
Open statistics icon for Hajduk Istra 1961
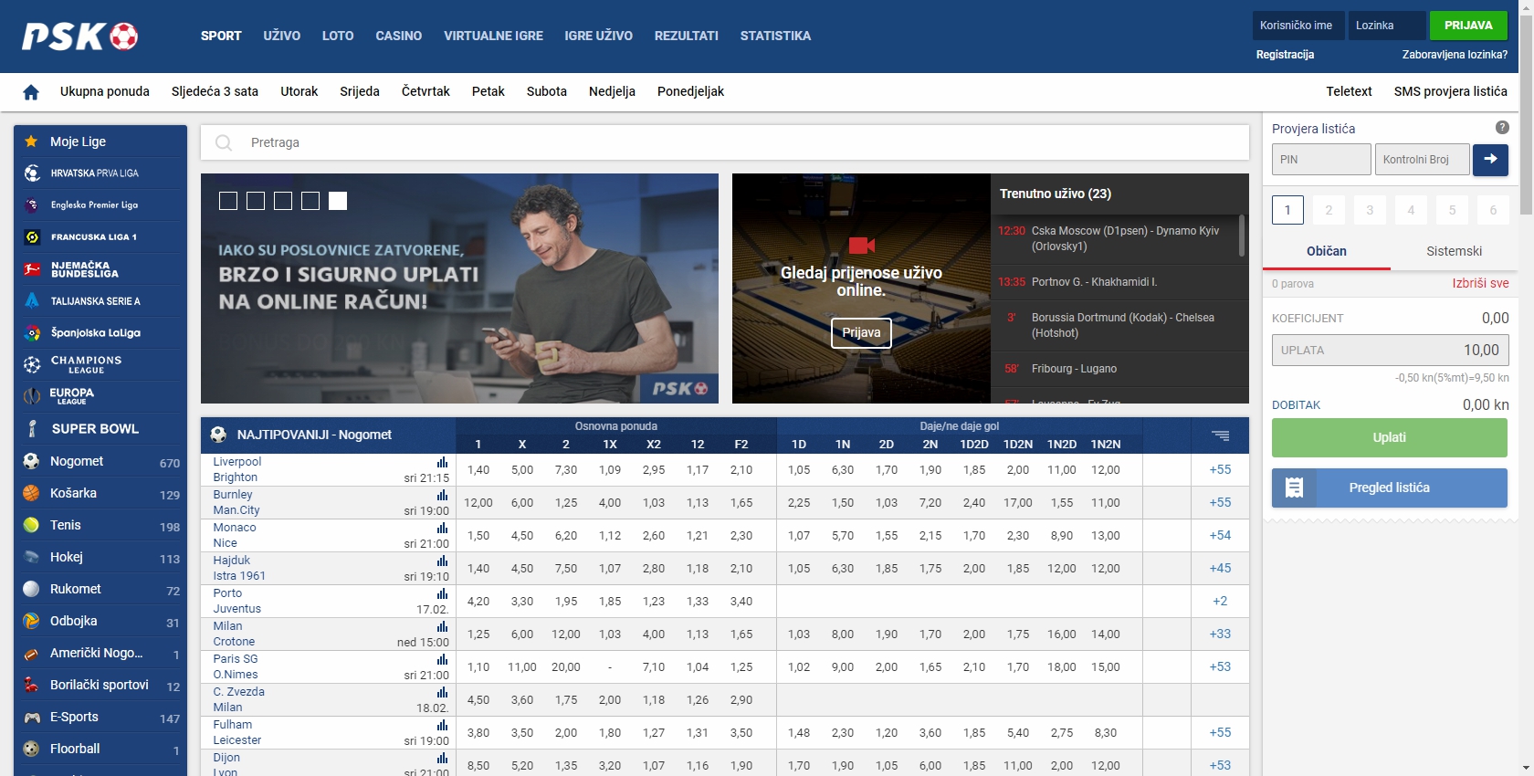point(442,561)
